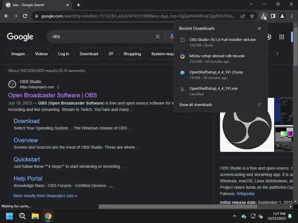Toggle the downloads toolbar icon

tap(263, 16)
